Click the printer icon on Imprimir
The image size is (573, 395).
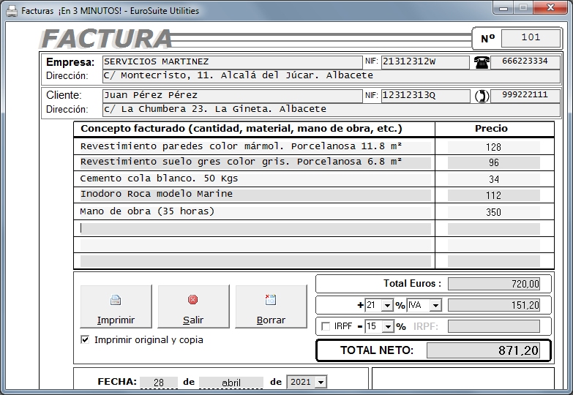tap(116, 300)
